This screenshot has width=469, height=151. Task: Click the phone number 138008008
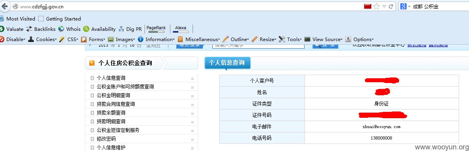pos(381,138)
